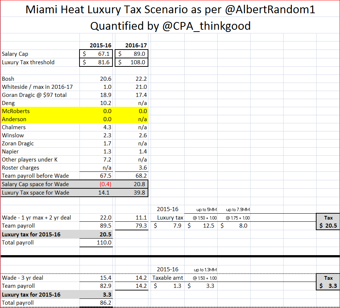The width and height of the screenshot is (340, 308).
Task: Select the Team payroll before Wade label
Action: [x=35, y=176]
